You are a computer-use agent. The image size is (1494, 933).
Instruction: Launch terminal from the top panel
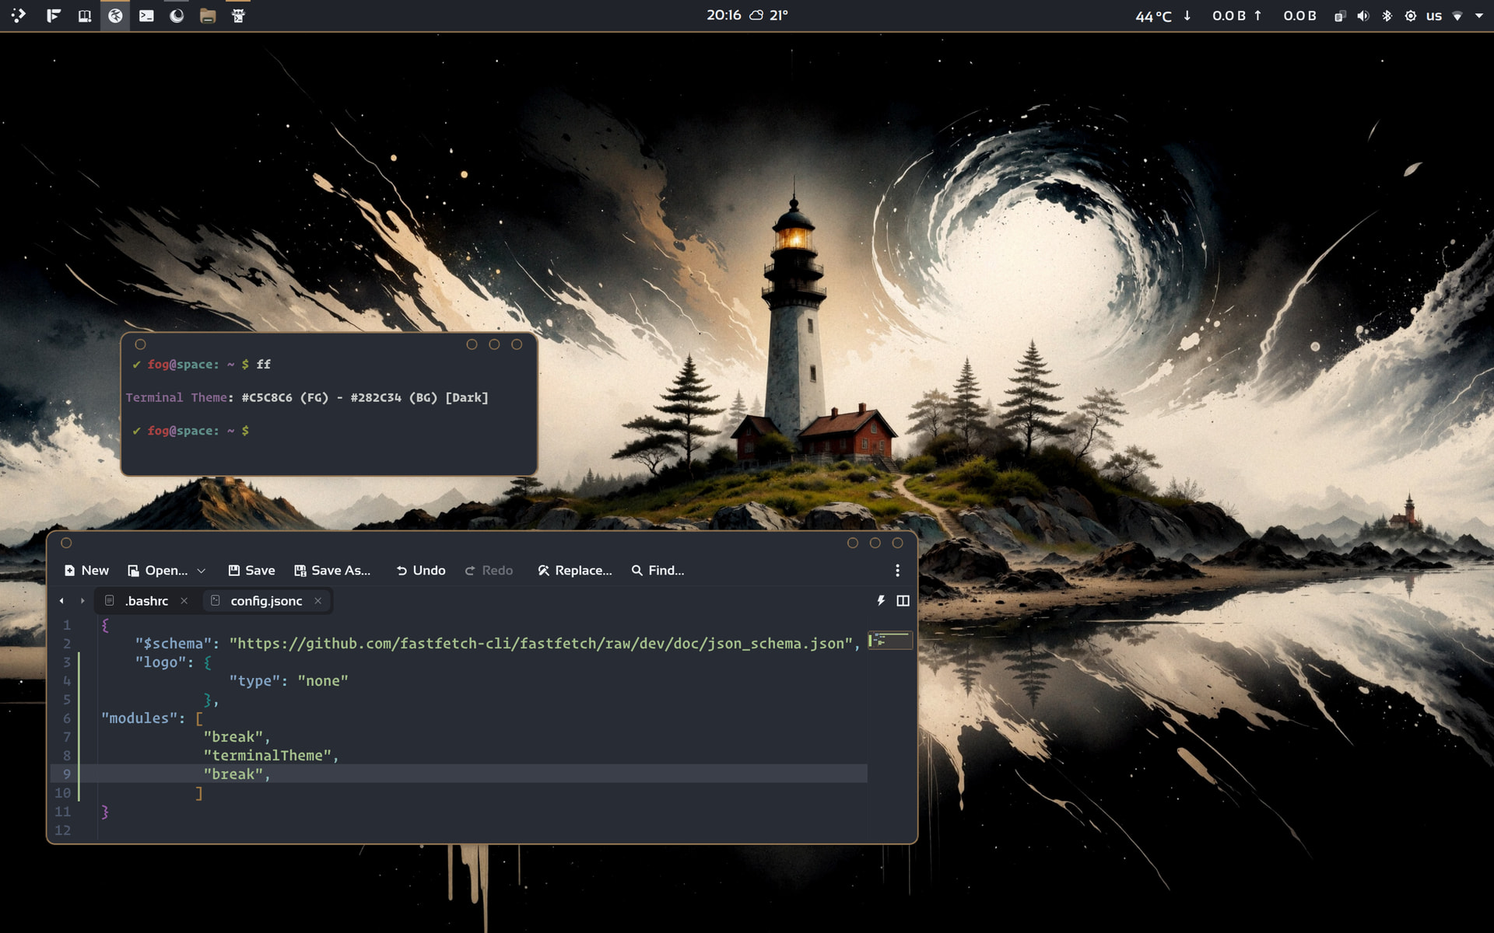[x=146, y=16]
